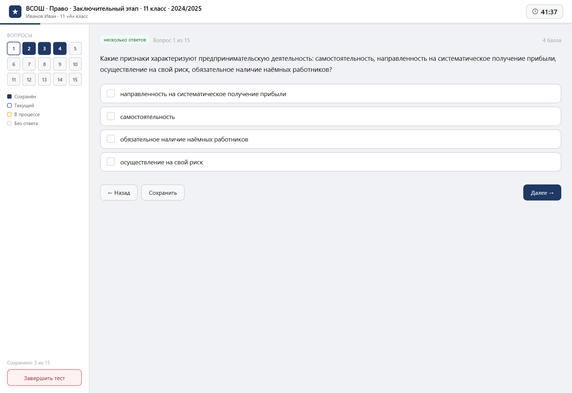572x393 pixels.
Task: Select question 9 tile
Action: click(60, 64)
